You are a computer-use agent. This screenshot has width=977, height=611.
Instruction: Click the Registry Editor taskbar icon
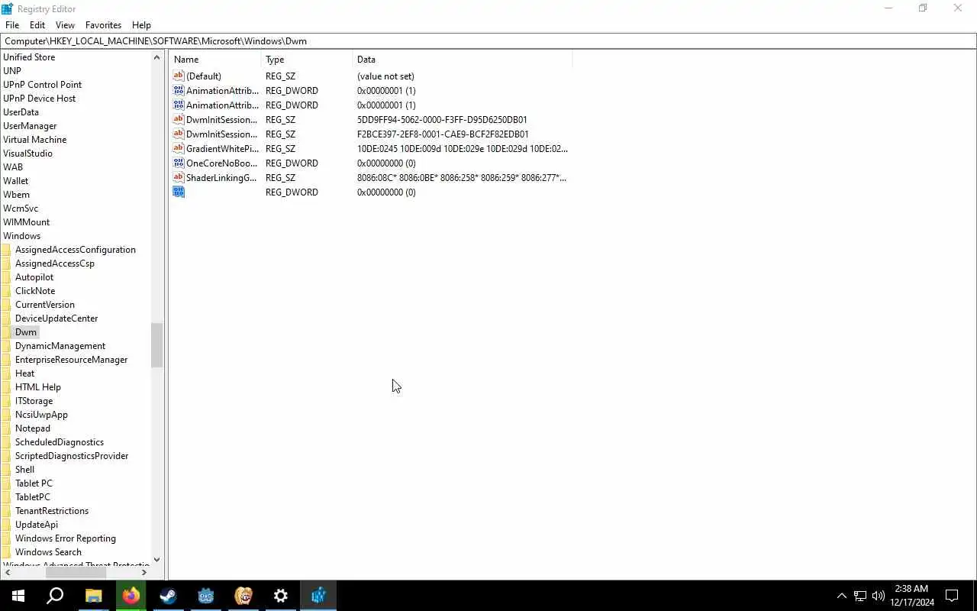pos(318,596)
